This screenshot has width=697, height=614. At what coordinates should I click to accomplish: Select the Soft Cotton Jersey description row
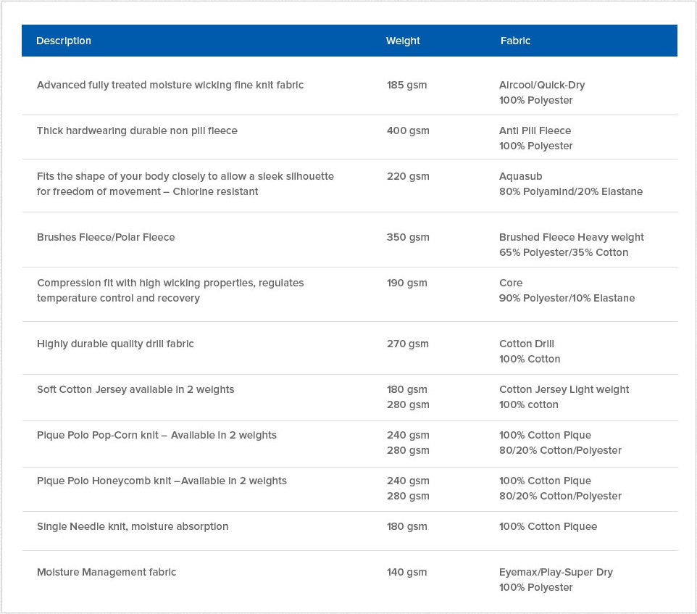click(135, 389)
